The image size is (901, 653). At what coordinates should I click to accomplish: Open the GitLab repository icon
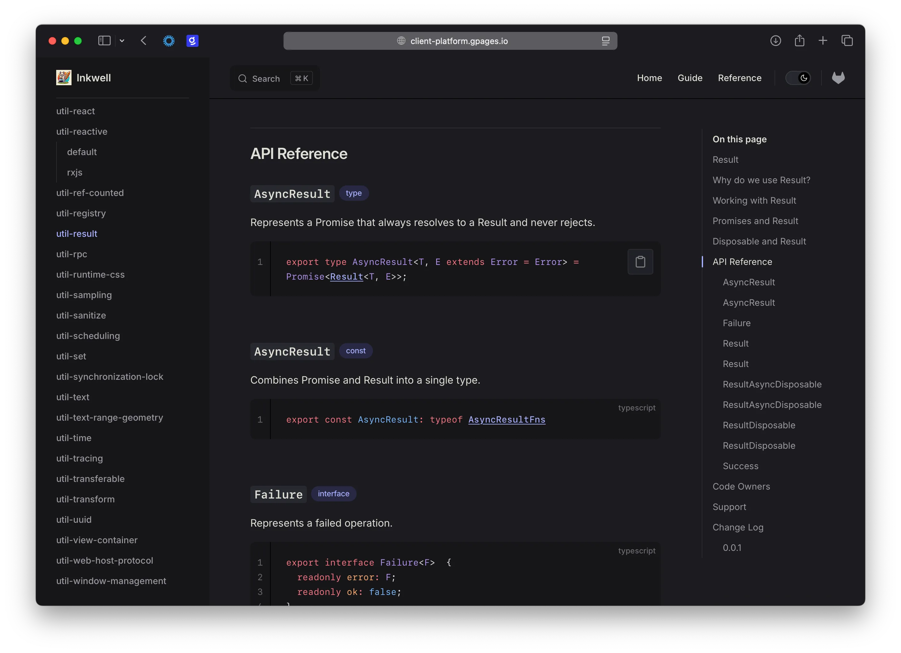pos(838,78)
